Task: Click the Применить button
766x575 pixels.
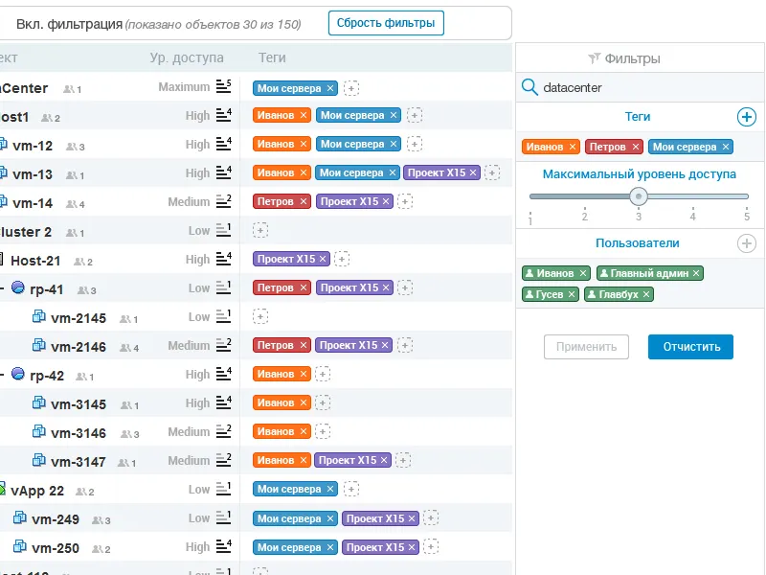Action: pyautogui.click(x=587, y=347)
